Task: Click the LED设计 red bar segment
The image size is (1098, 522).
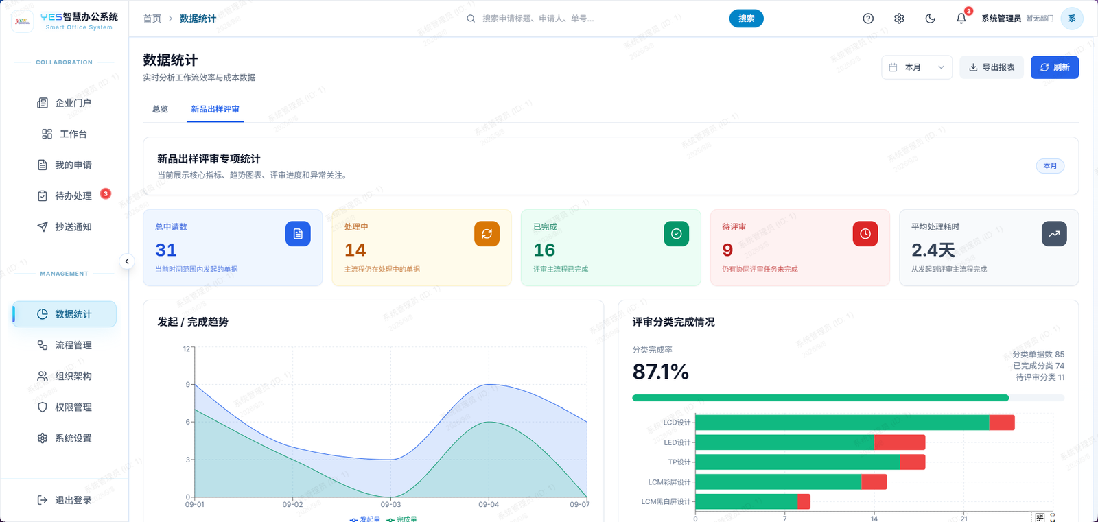Action: coord(900,442)
